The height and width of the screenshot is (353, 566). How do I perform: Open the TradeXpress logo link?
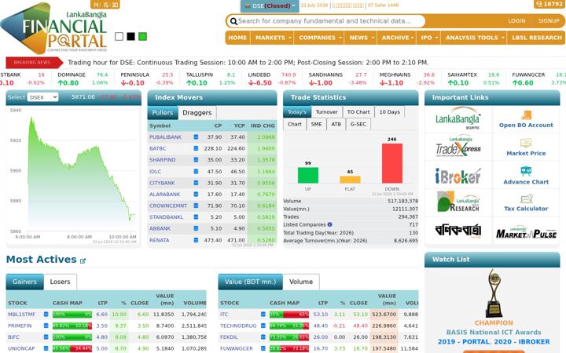[458, 147]
